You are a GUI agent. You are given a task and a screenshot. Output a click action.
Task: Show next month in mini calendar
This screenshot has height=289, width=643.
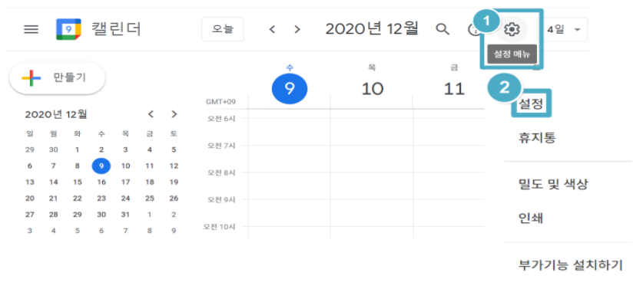[x=174, y=114]
